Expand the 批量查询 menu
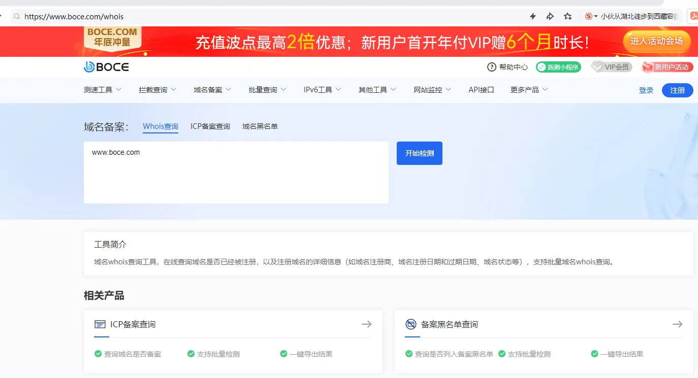This screenshot has width=698, height=378. pos(267,90)
